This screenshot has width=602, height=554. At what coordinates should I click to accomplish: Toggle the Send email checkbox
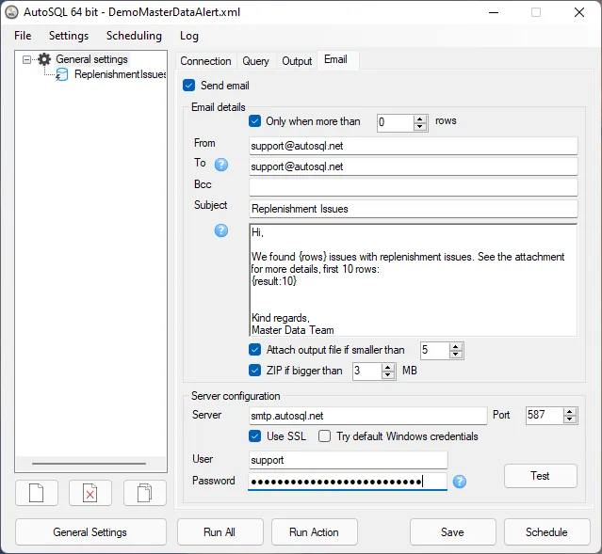point(189,85)
